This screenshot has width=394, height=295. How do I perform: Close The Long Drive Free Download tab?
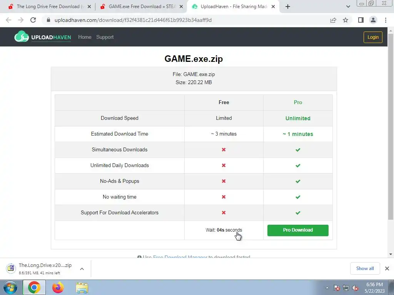click(x=89, y=7)
